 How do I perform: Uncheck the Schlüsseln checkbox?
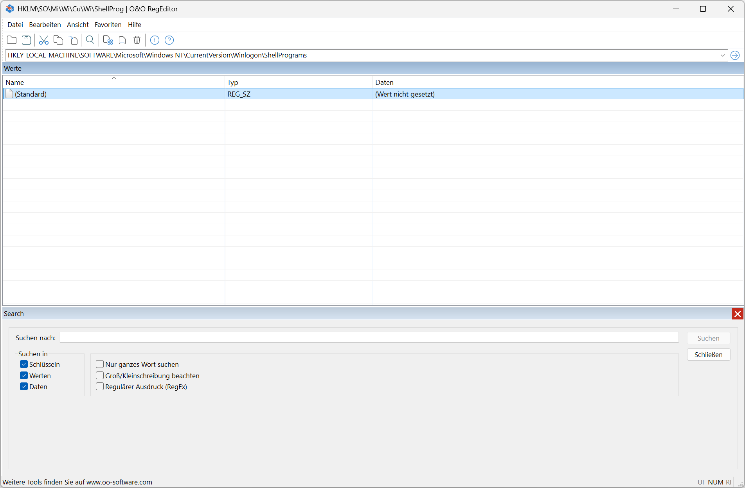pyautogui.click(x=24, y=364)
